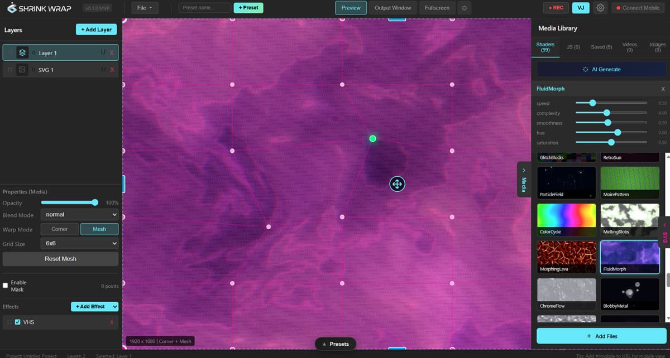The width and height of the screenshot is (670, 358).
Task: Start recording with the REC button
Action: [x=556, y=8]
